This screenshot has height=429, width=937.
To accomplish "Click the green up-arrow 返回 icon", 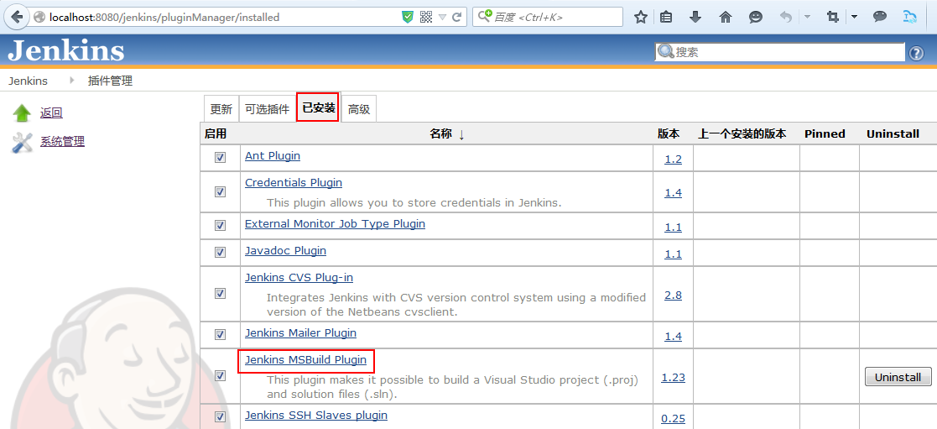I will click(x=22, y=112).
